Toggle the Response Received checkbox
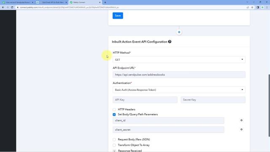This screenshot has height=152, width=270. [x=114, y=151]
